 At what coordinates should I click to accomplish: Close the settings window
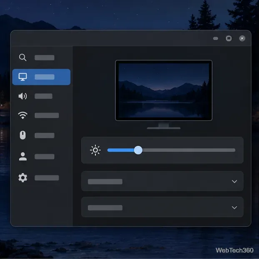point(242,38)
